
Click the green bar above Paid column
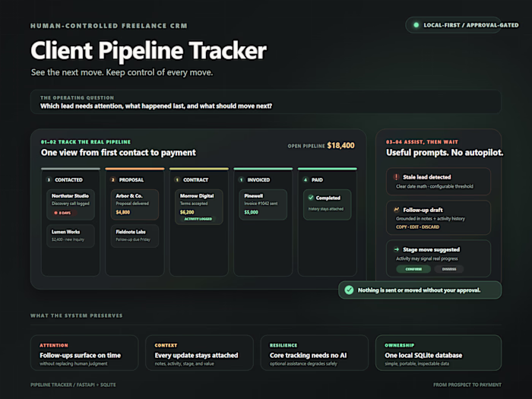coord(327,169)
